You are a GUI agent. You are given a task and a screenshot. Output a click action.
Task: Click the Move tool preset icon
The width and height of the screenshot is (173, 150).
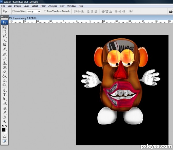coord(5,11)
